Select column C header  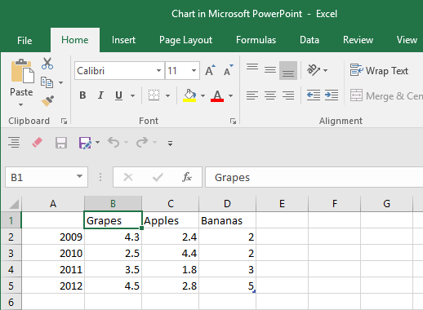[171, 204]
